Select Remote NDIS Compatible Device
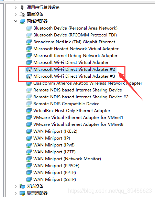Viewport: 155px width, 197px height. [66, 104]
